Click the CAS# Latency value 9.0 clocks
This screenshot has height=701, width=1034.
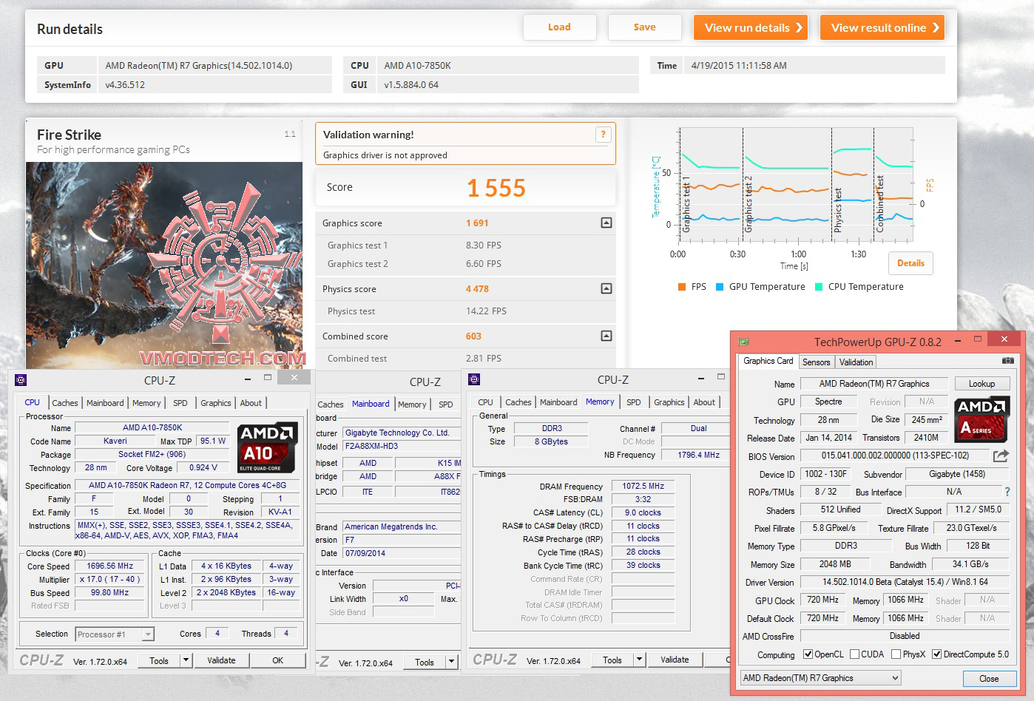pyautogui.click(x=643, y=512)
